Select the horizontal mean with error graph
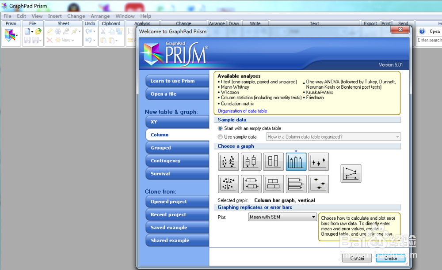 (x=319, y=184)
